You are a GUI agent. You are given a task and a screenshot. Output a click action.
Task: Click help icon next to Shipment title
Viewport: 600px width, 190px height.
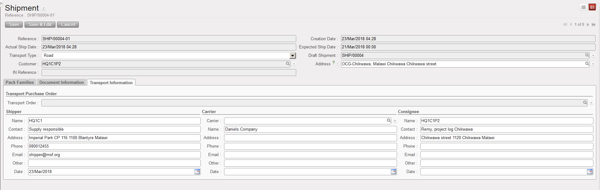(43, 9)
